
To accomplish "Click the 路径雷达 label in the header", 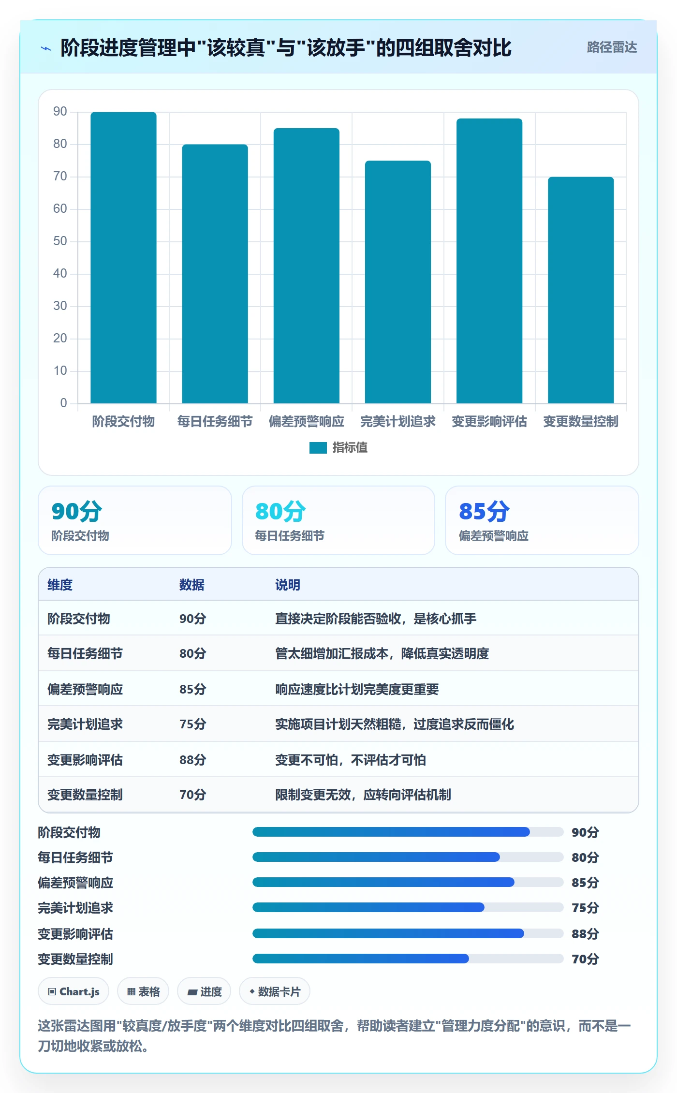I will pos(612,47).
